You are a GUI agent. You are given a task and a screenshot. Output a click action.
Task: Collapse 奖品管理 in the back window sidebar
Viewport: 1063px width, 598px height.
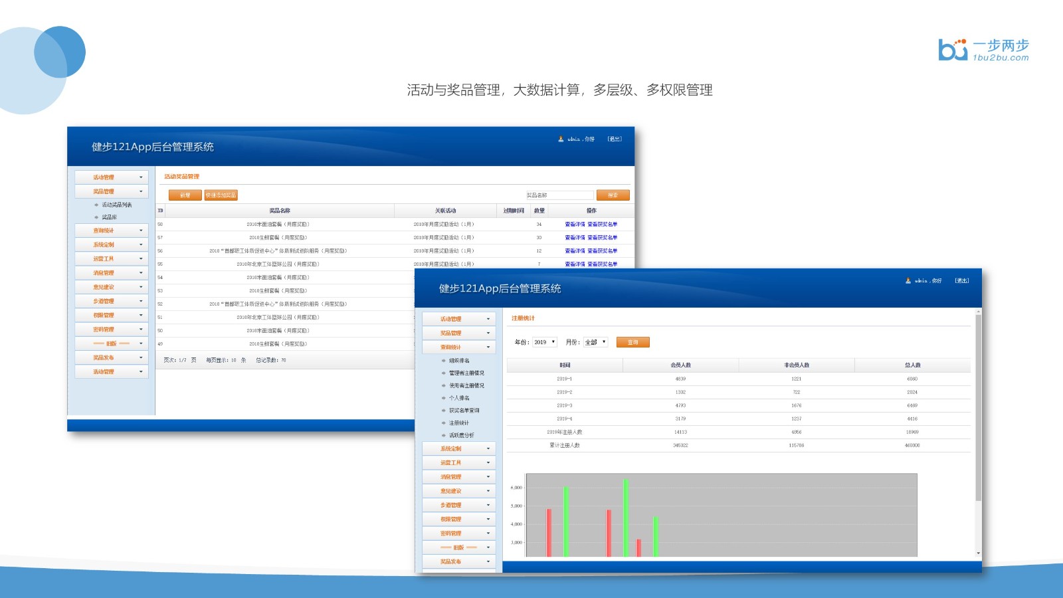[112, 191]
